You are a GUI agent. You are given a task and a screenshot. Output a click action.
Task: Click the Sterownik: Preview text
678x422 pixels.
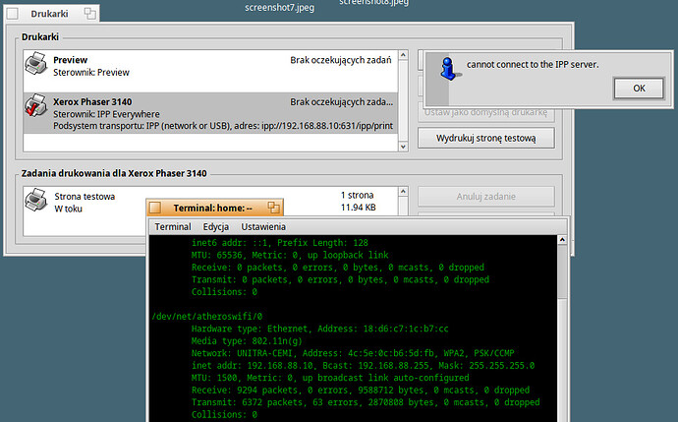pyautogui.click(x=91, y=72)
